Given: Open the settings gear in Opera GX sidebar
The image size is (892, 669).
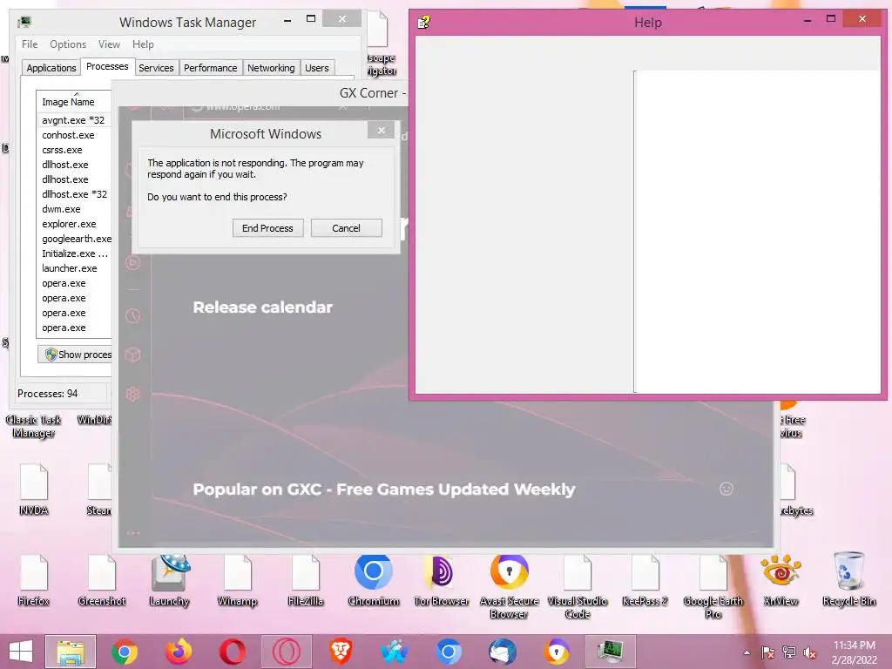Looking at the screenshot, I should click(133, 394).
